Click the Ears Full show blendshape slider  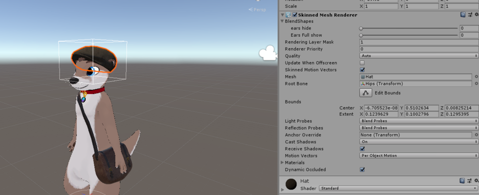409,35
